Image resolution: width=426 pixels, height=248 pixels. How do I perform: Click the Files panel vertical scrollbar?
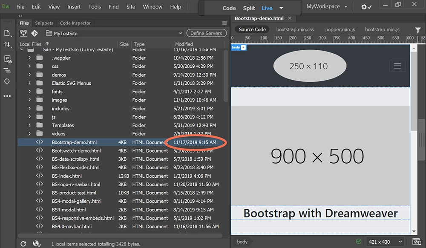point(225,76)
